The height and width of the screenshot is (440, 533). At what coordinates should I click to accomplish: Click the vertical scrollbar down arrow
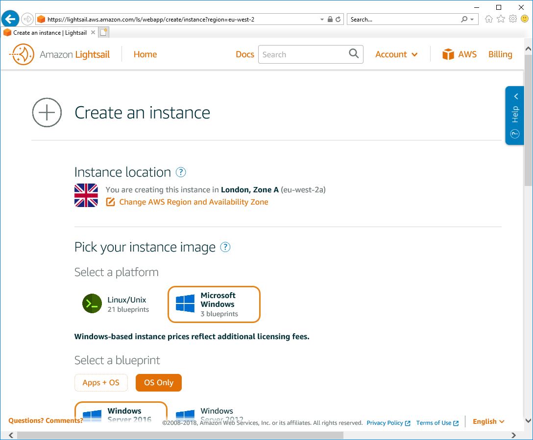point(528,420)
